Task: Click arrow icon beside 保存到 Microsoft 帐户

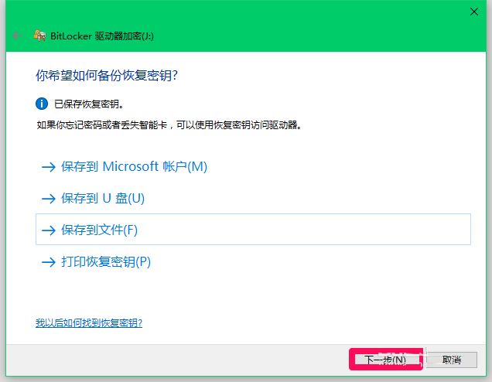Action: (48, 167)
